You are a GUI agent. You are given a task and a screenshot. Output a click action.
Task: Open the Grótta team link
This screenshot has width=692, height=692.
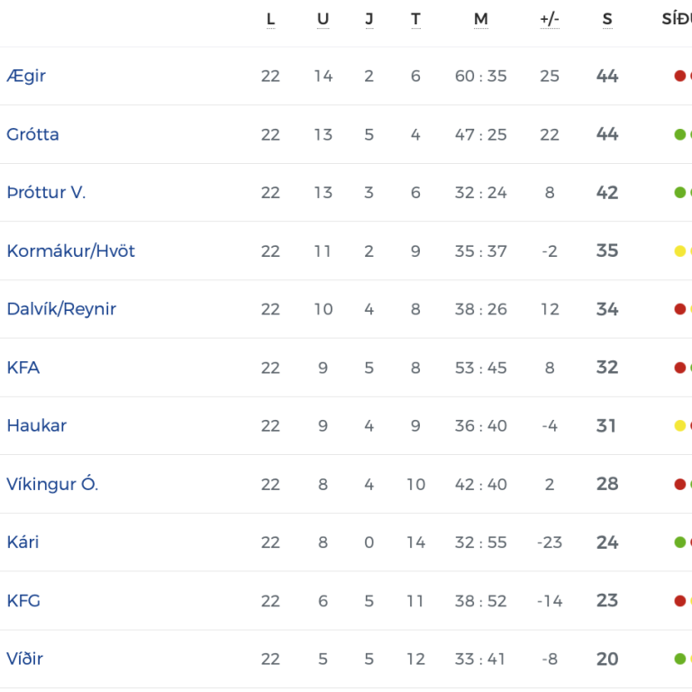coord(33,135)
